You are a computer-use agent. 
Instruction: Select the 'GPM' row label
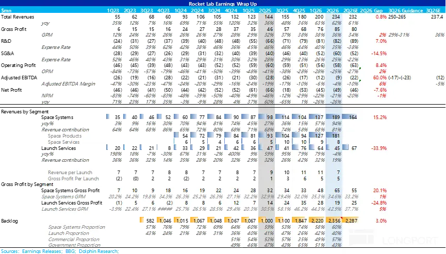[47, 35]
